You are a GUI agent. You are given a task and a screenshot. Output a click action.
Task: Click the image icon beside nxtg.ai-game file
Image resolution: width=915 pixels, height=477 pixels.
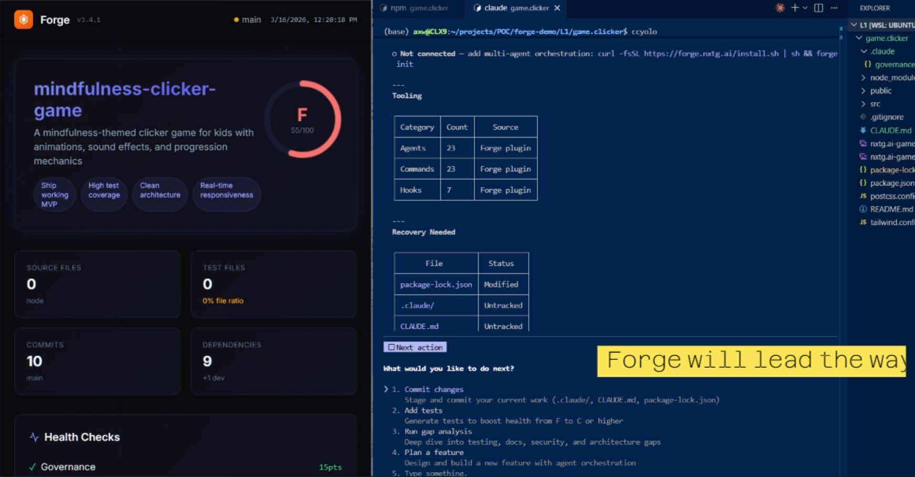coord(864,144)
